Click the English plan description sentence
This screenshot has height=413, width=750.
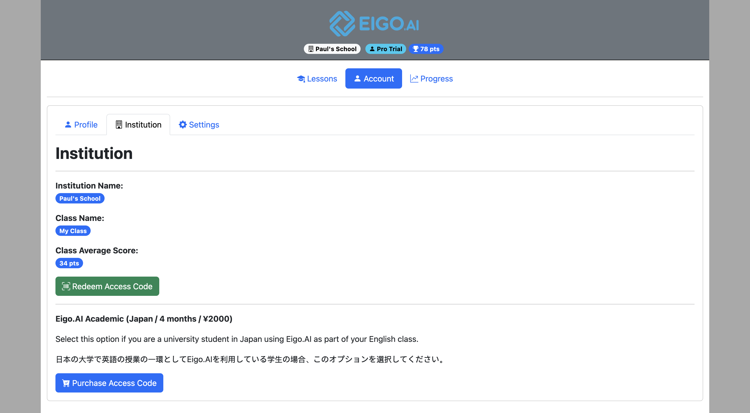(x=237, y=339)
